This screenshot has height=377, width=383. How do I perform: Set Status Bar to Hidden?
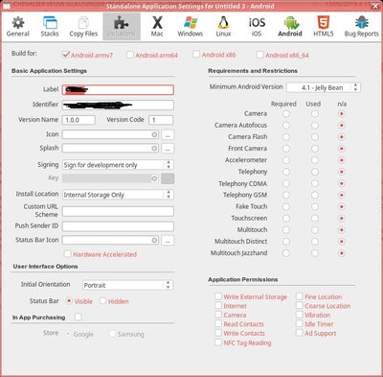pyautogui.click(x=102, y=301)
